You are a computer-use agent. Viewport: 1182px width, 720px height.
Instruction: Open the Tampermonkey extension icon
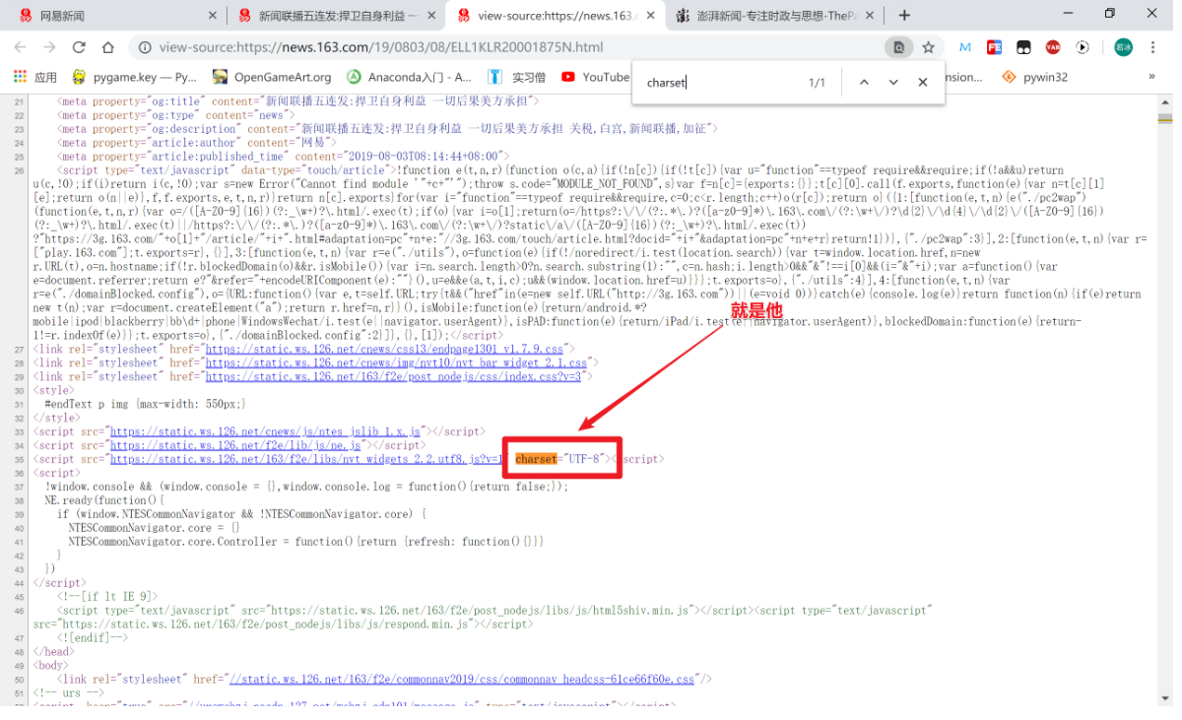[x=1024, y=47]
